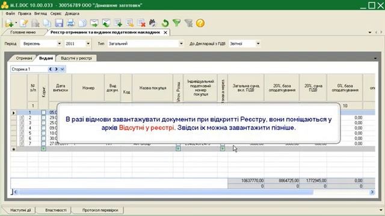Viewport: 385px width, 216px height.
Task: Click the create new document icon
Action: [x=9, y=23]
